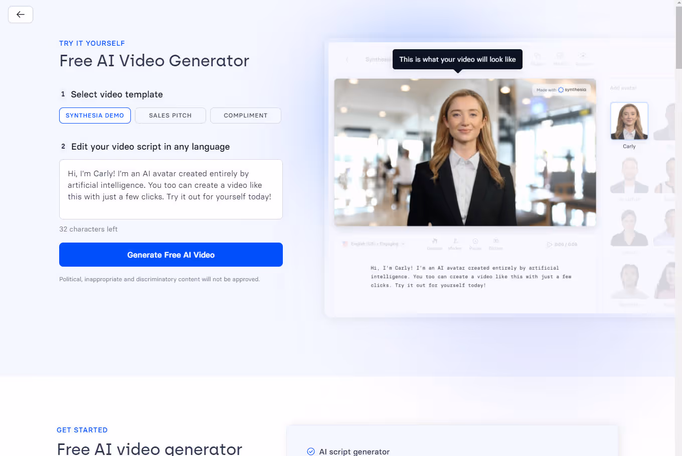The height and width of the screenshot is (456, 682).
Task: Click the 'Free AI Video Generator' heading
Action: 154,61
